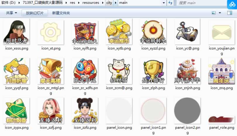The height and width of the screenshot is (136, 237).
Task: Click the icon_zcm@.png lucky cat icon
Action: click(119, 71)
